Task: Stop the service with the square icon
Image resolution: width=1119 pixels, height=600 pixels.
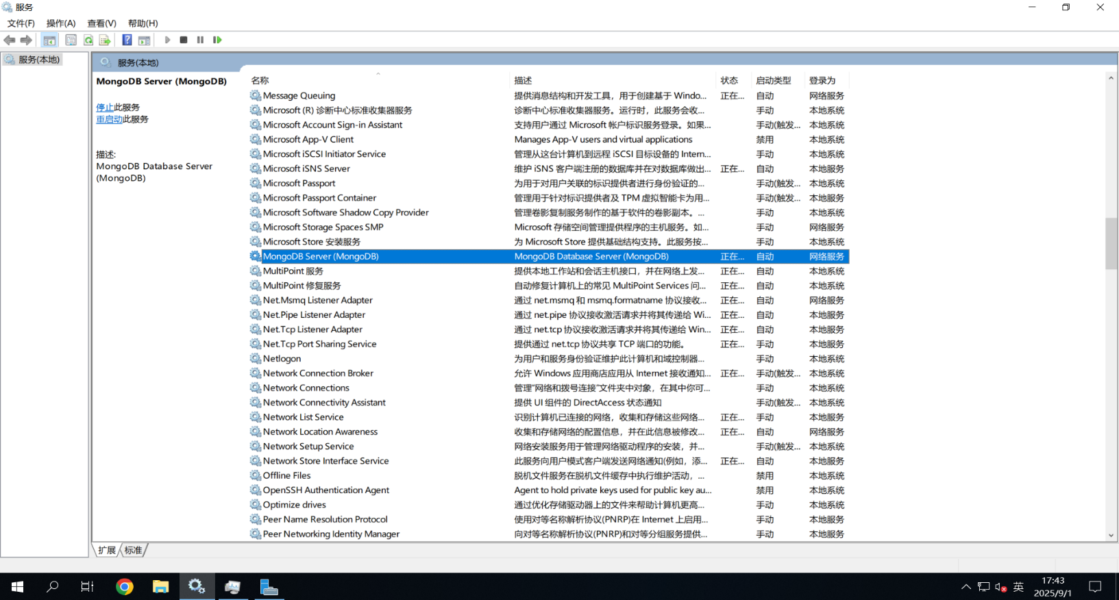Action: pos(184,40)
